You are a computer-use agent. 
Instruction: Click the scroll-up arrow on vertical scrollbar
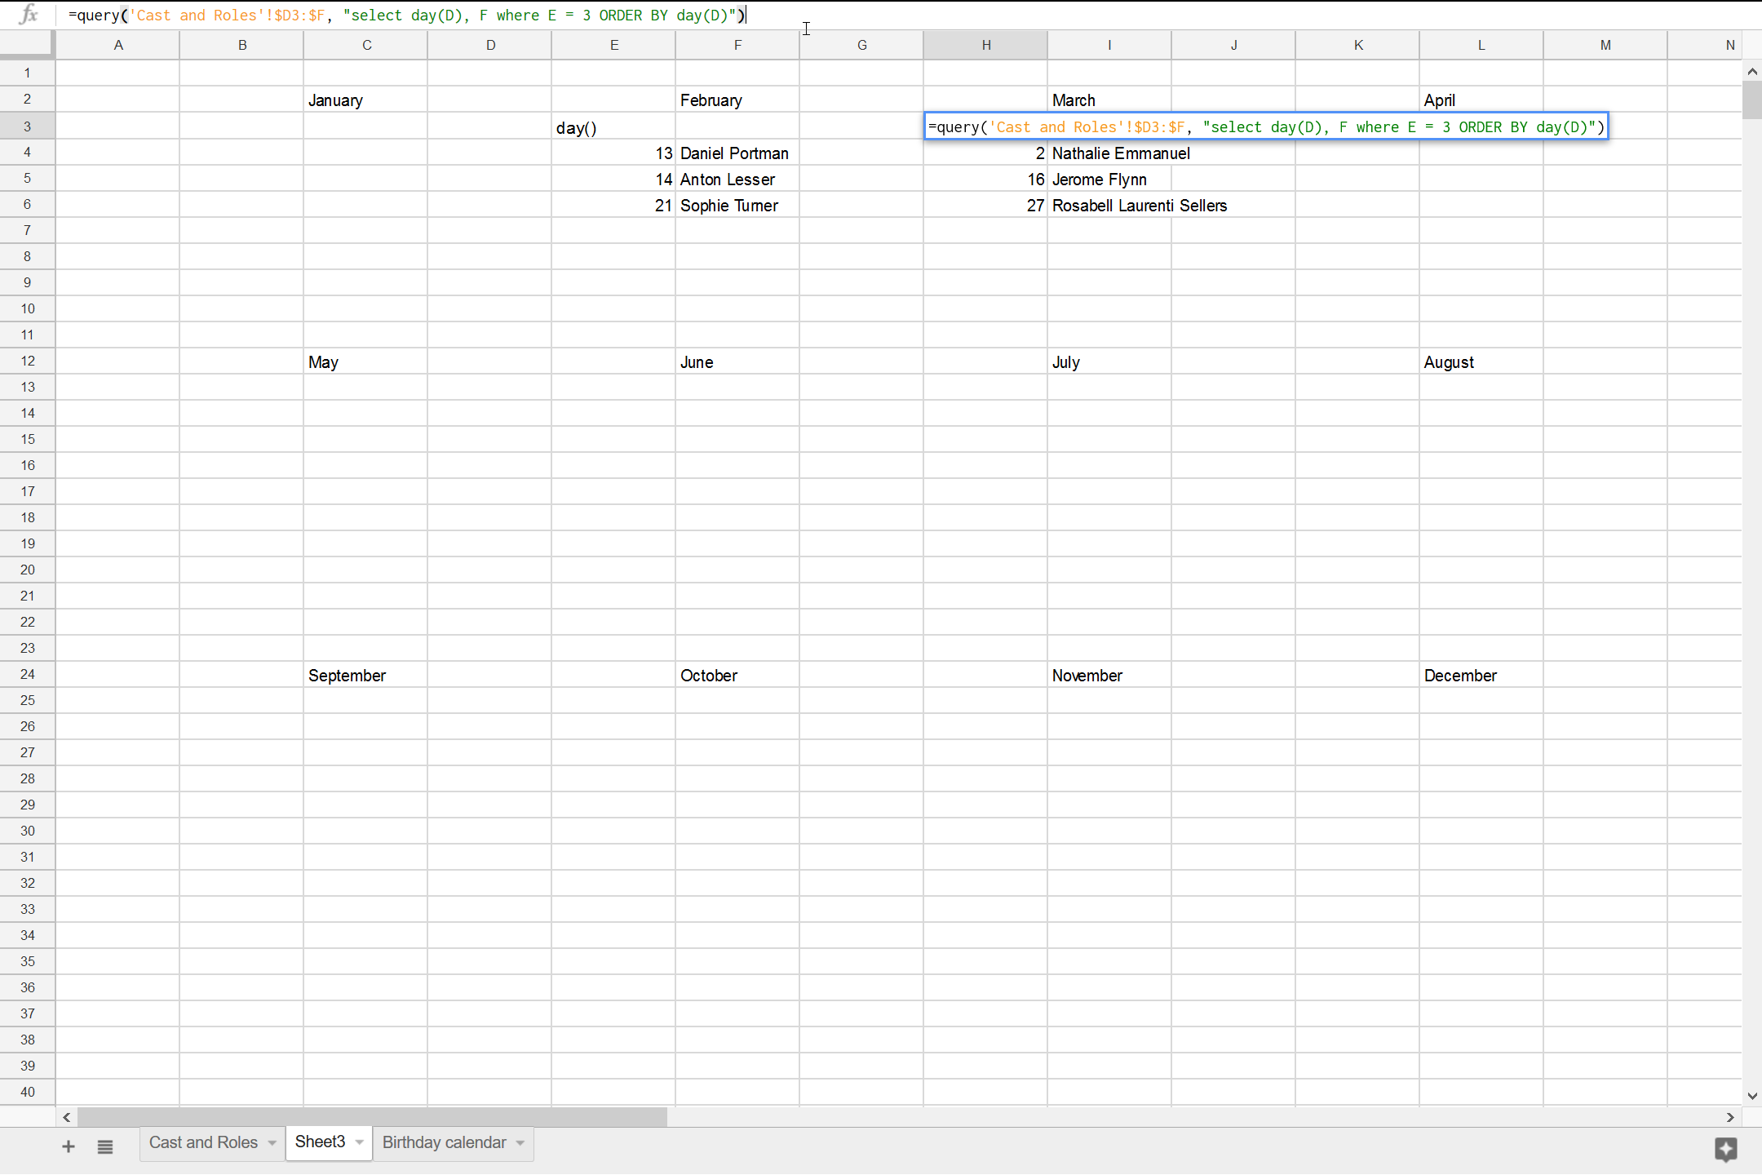[1751, 72]
